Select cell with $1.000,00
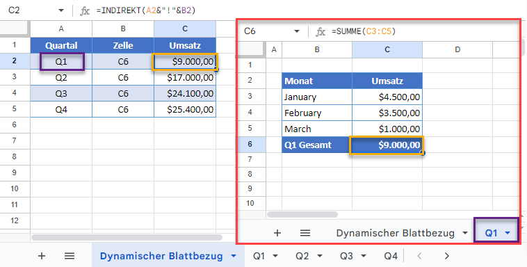This screenshot has width=527, height=267. point(387,129)
